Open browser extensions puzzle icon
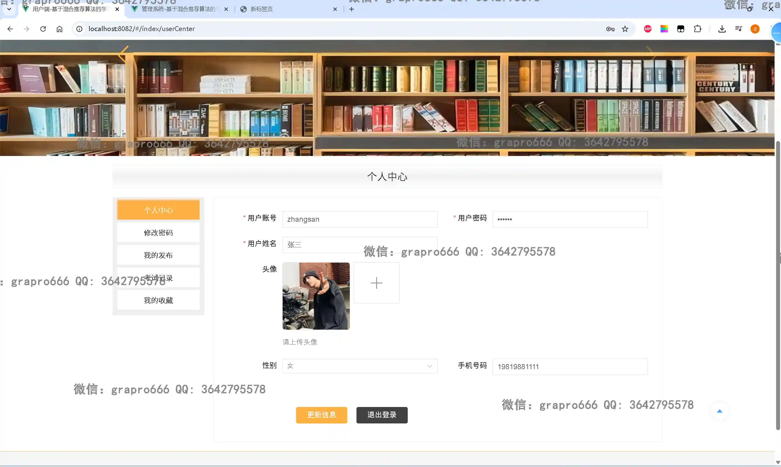The height and width of the screenshot is (467, 781). pyautogui.click(x=697, y=29)
